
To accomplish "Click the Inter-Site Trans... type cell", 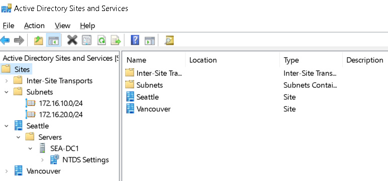I will pyautogui.click(x=310, y=73).
